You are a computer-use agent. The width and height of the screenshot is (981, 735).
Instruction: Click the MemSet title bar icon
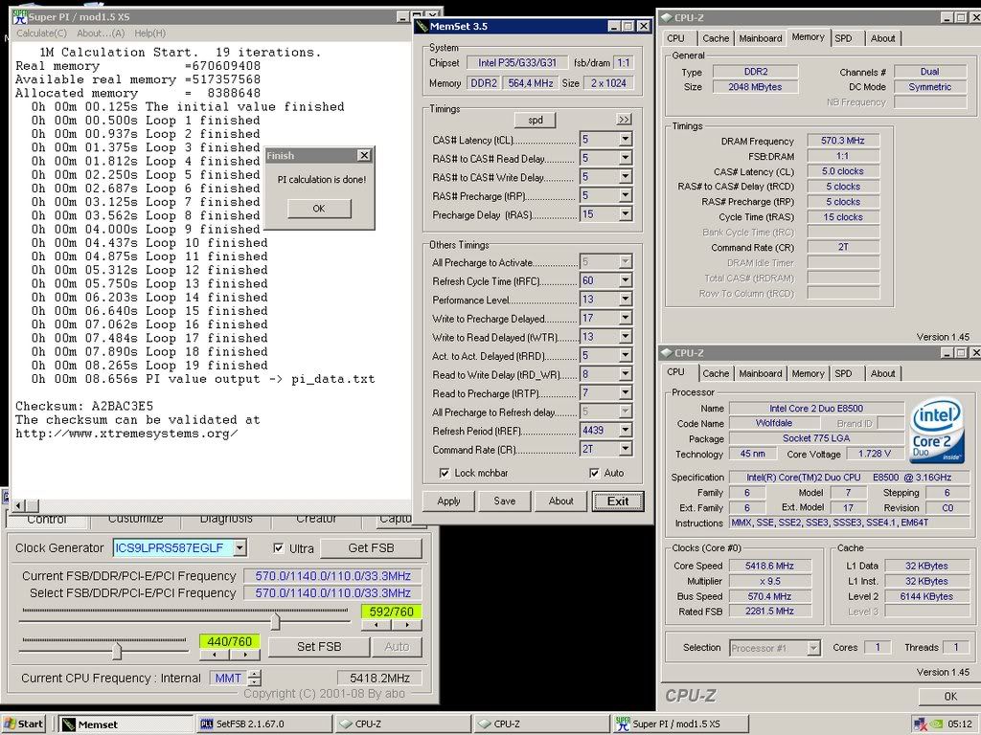422,26
